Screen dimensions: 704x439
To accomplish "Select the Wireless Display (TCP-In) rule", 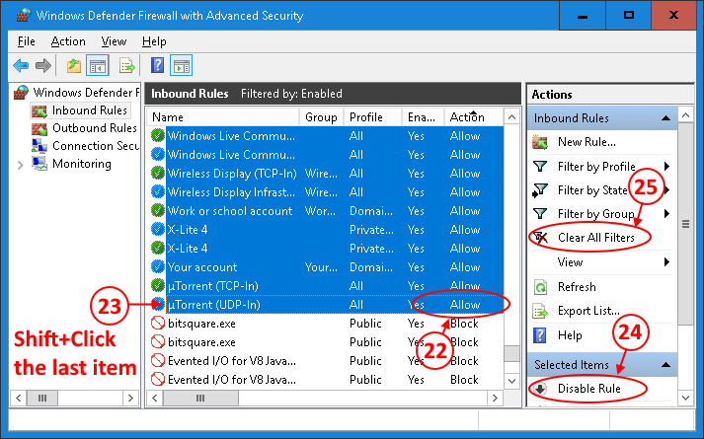I will pyautogui.click(x=326, y=173).
